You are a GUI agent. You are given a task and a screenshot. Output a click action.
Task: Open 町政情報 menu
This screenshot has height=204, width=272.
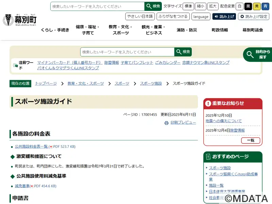(220, 30)
